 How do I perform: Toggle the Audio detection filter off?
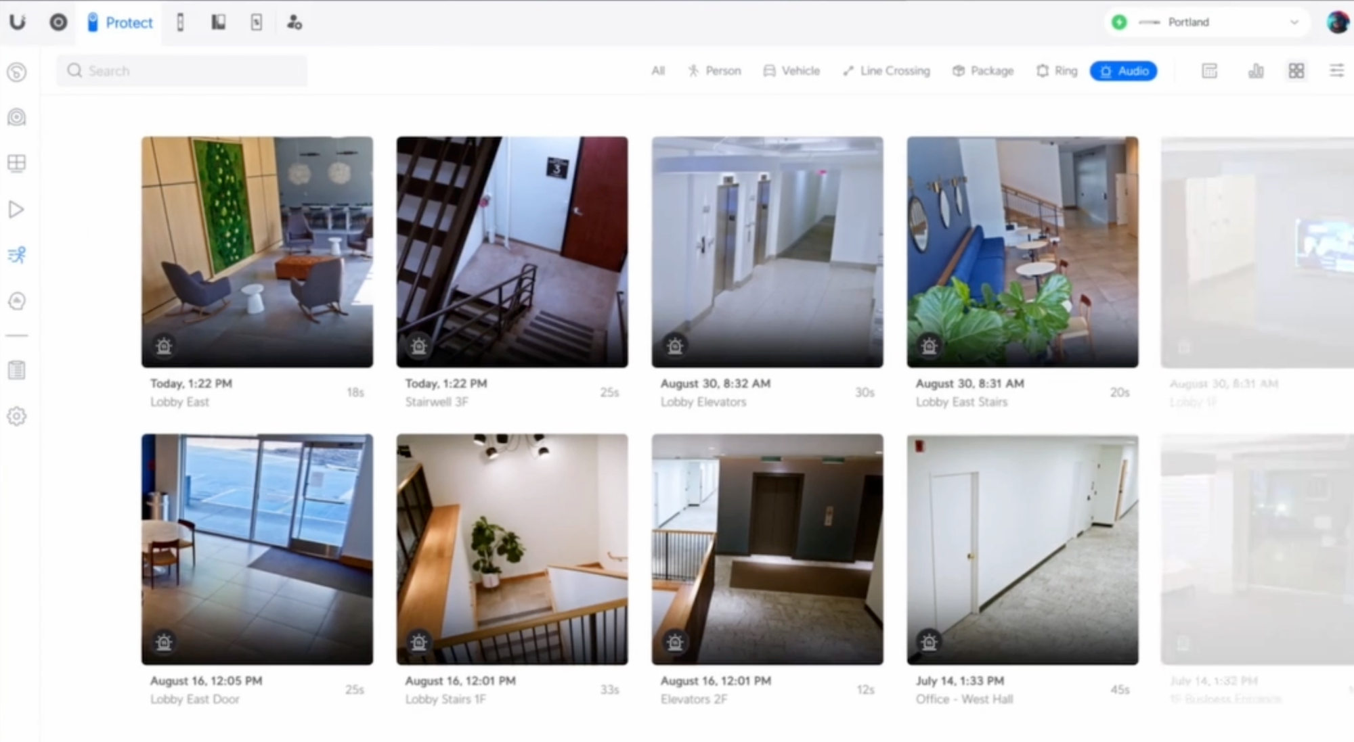tap(1123, 71)
